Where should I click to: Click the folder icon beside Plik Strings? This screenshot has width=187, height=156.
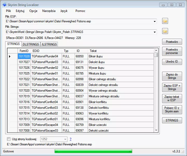tap(165, 31)
